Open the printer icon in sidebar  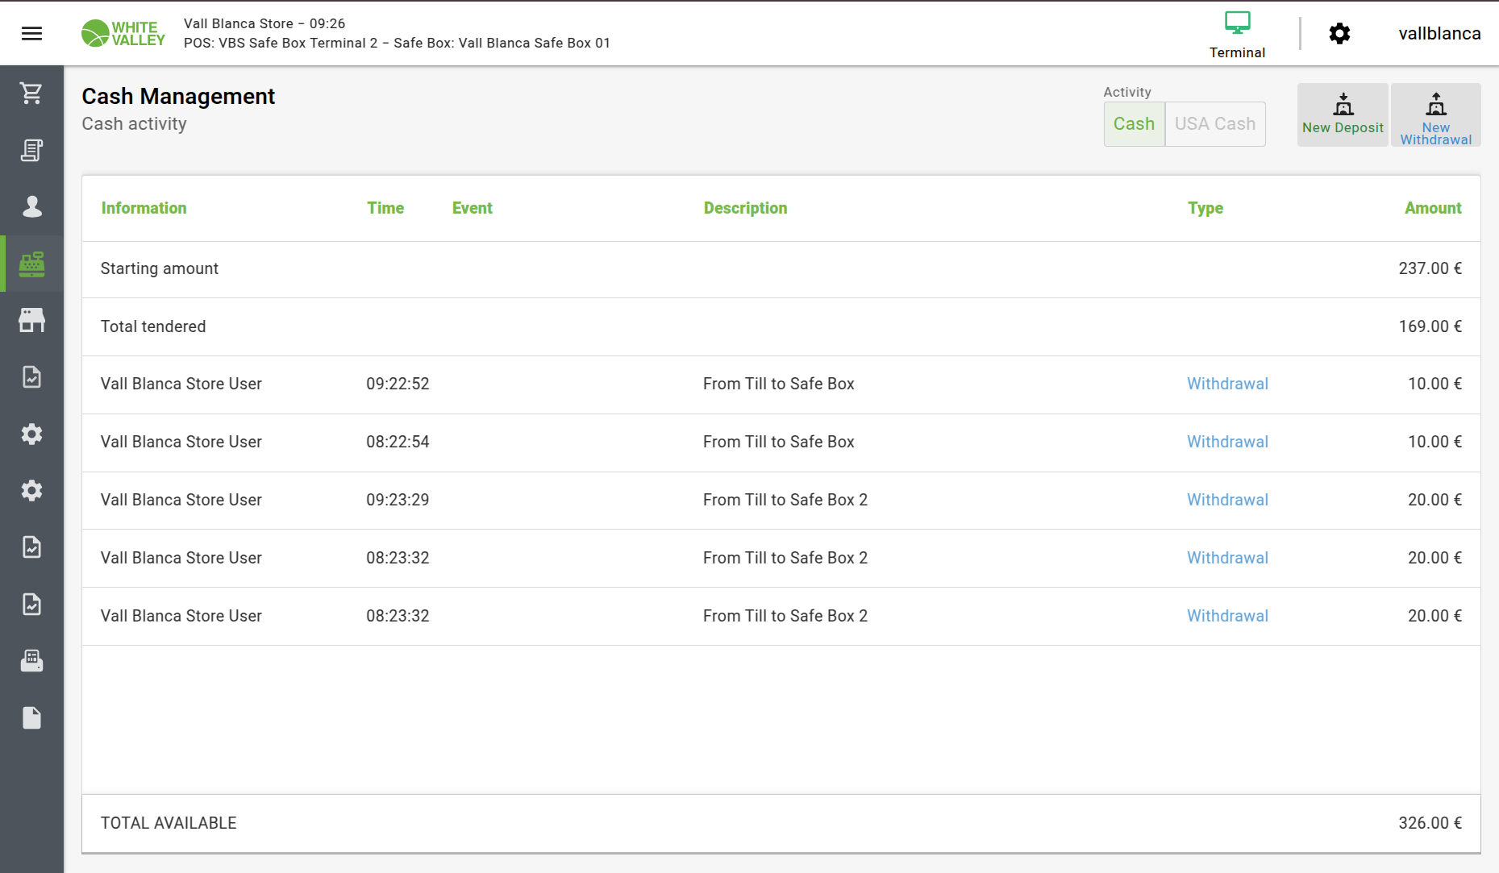[31, 661]
